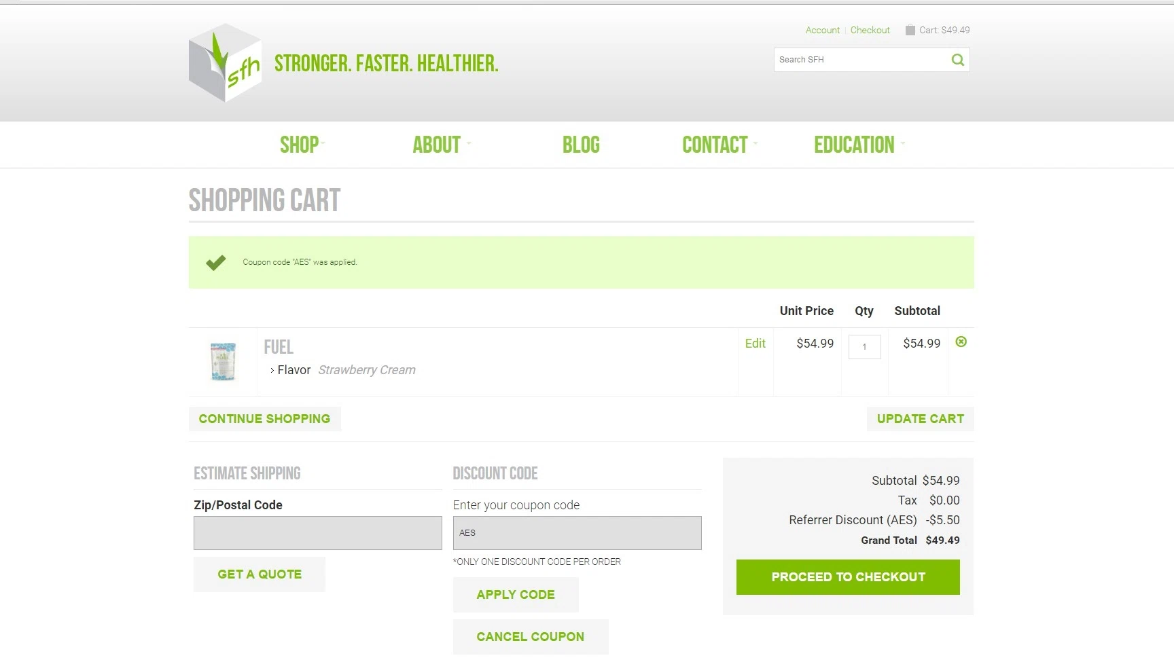Expand the CONTACT menu
Screen dimensions: 1174x660
(719, 145)
